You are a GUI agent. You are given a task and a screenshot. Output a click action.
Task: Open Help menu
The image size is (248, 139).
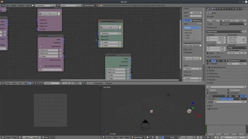pos(28,5)
